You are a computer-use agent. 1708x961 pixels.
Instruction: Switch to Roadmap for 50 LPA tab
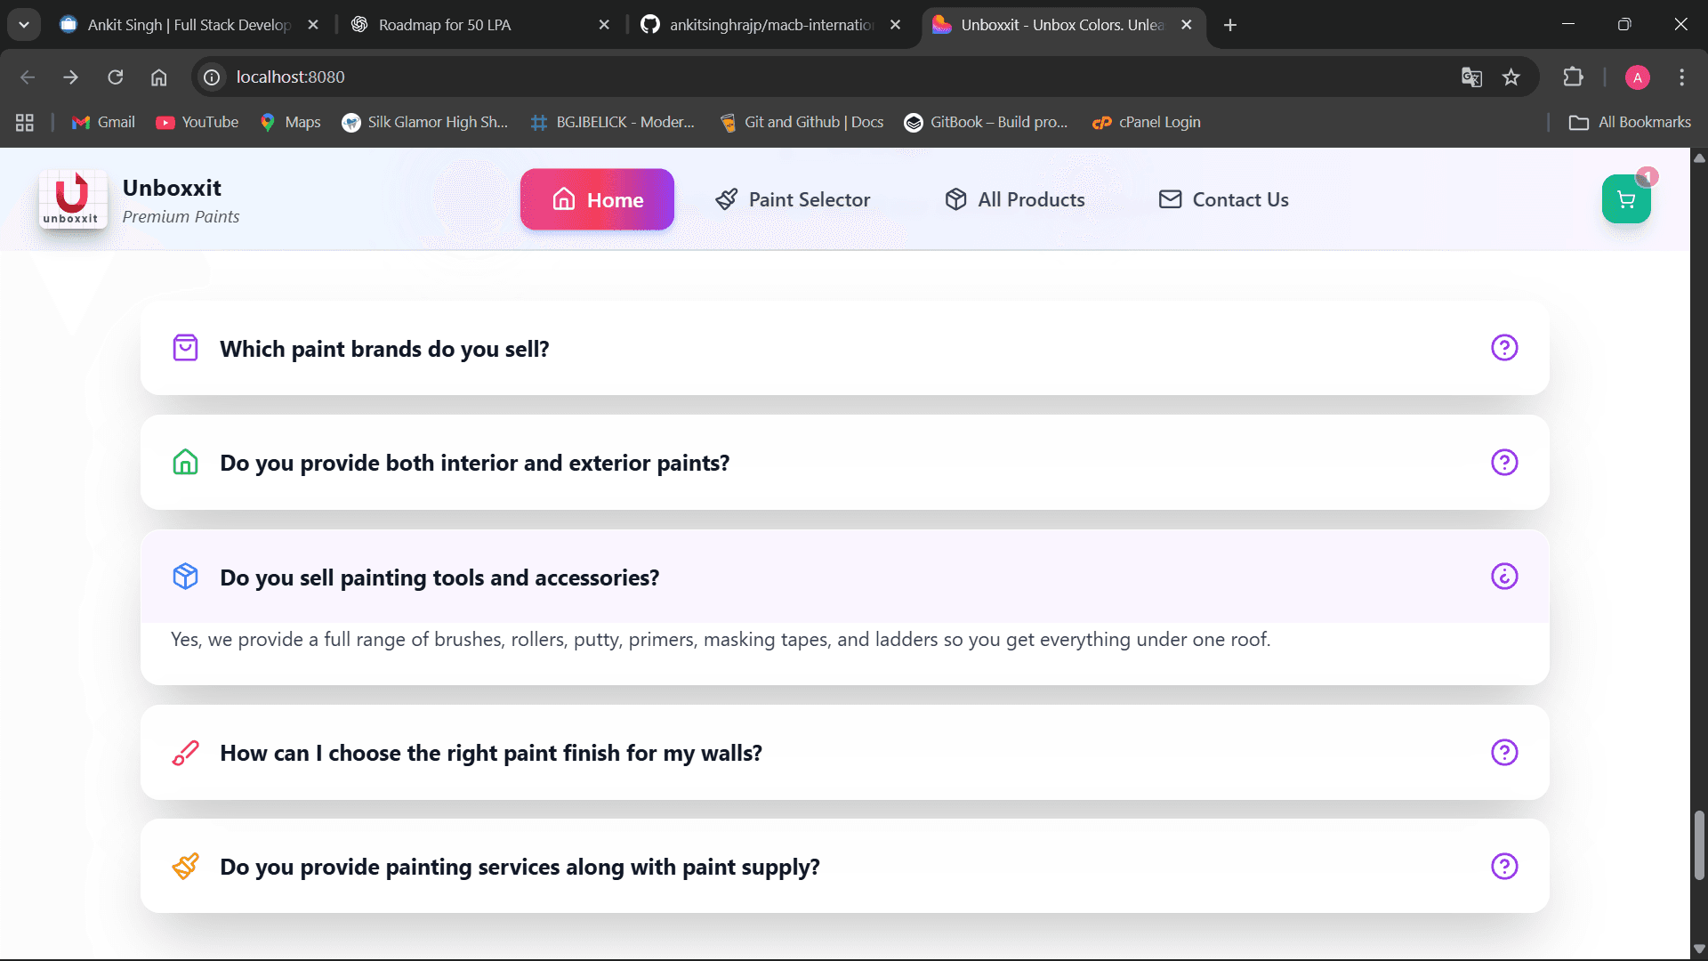click(445, 25)
